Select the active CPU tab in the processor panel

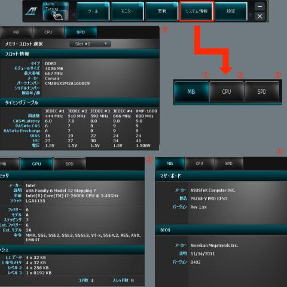36,164
